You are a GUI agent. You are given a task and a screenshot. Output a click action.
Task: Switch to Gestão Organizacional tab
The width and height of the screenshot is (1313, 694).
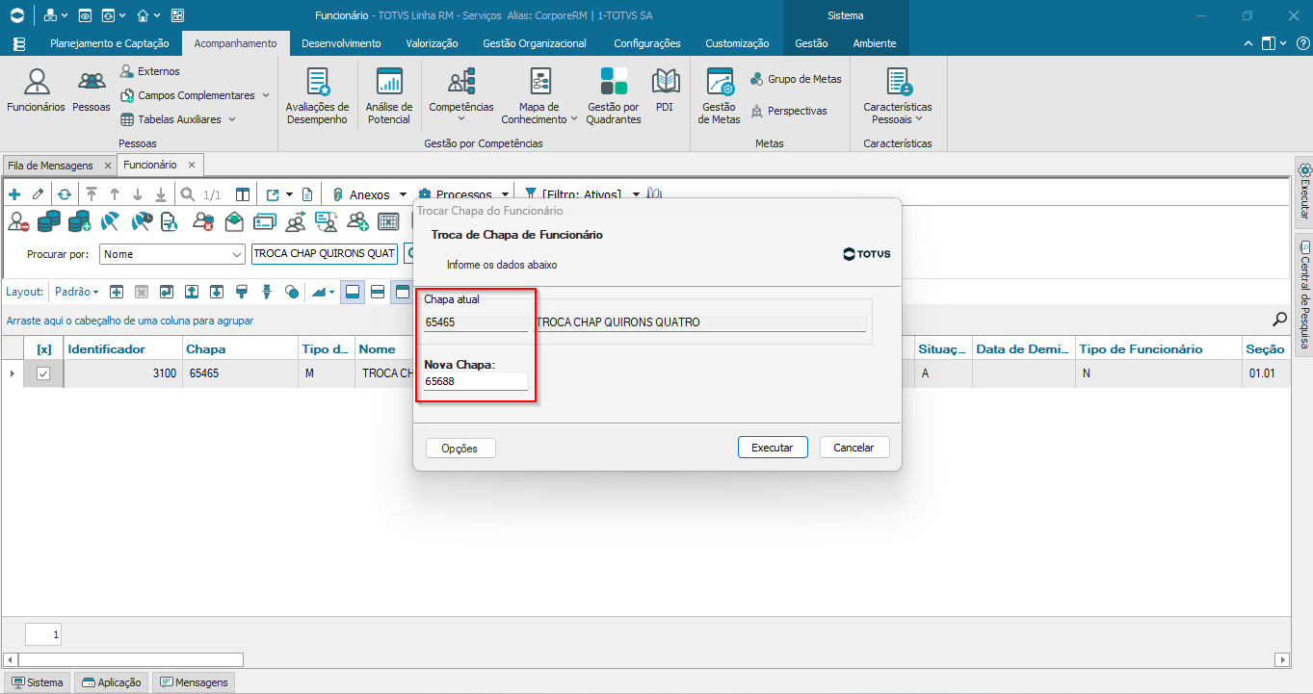[x=535, y=43]
